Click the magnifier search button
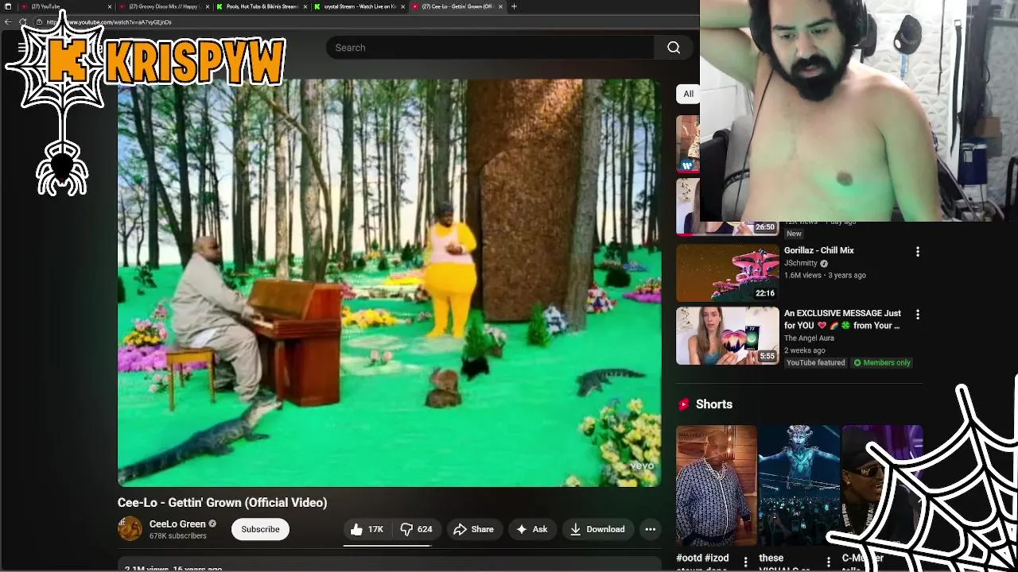Image resolution: width=1018 pixels, height=572 pixels. tap(674, 48)
